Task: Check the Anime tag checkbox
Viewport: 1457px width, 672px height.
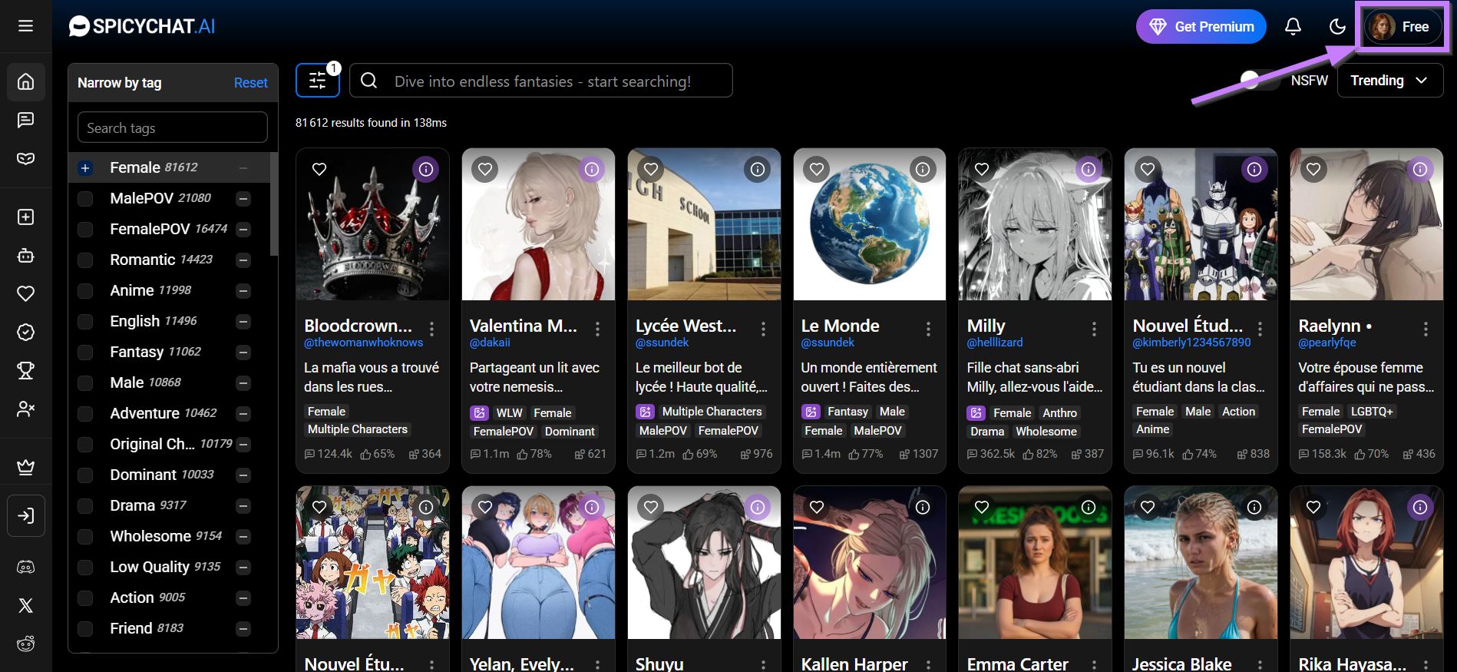Action: (x=85, y=290)
